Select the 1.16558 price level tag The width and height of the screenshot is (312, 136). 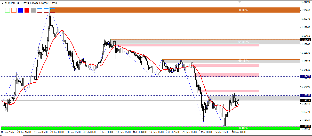click(306, 95)
